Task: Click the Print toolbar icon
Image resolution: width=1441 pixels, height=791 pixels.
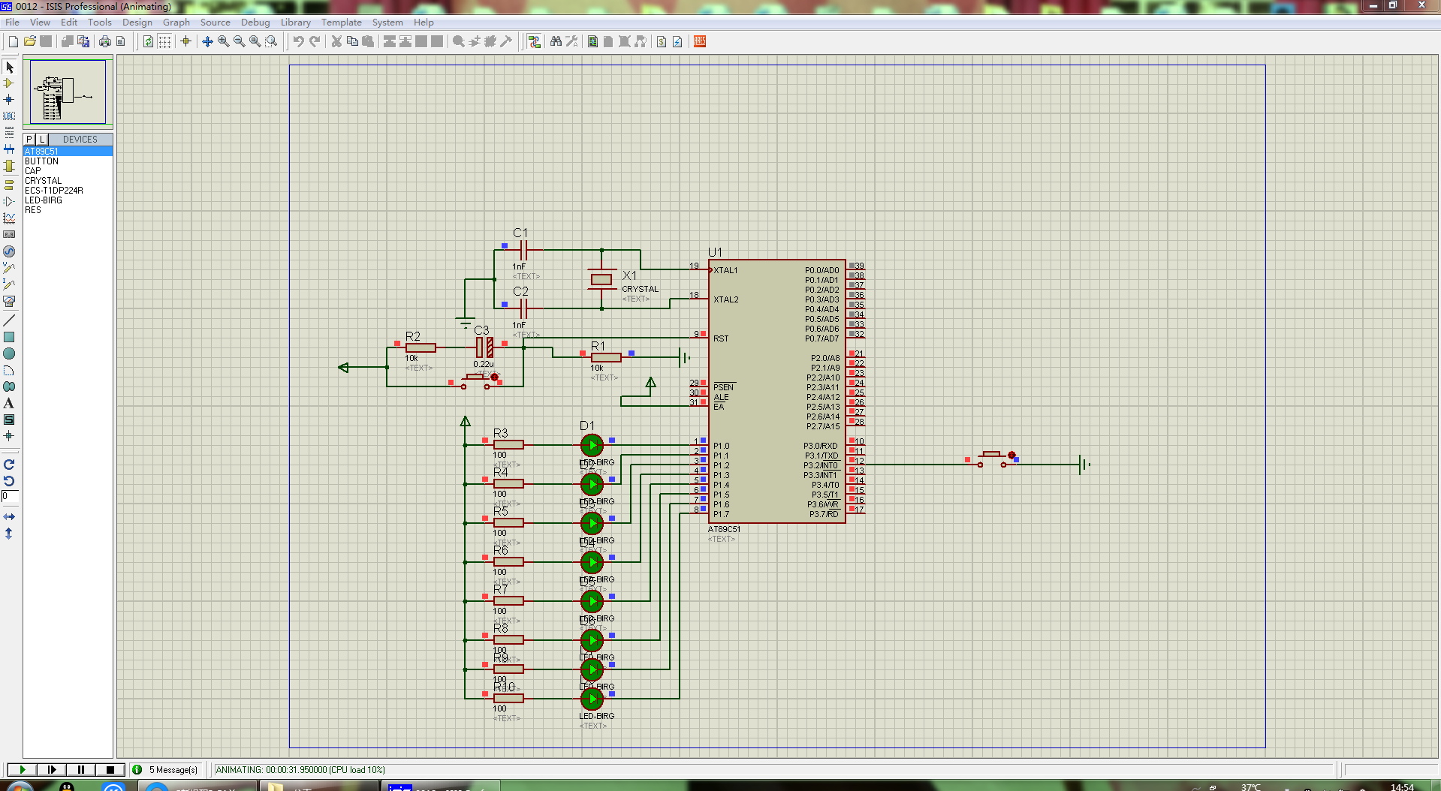Action: tap(105, 41)
